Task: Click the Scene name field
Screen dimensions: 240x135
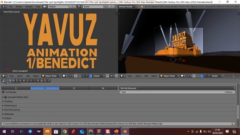Action: tap(93, 7)
